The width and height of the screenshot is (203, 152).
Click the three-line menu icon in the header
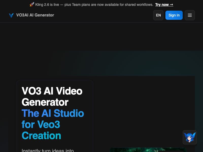(x=190, y=15)
